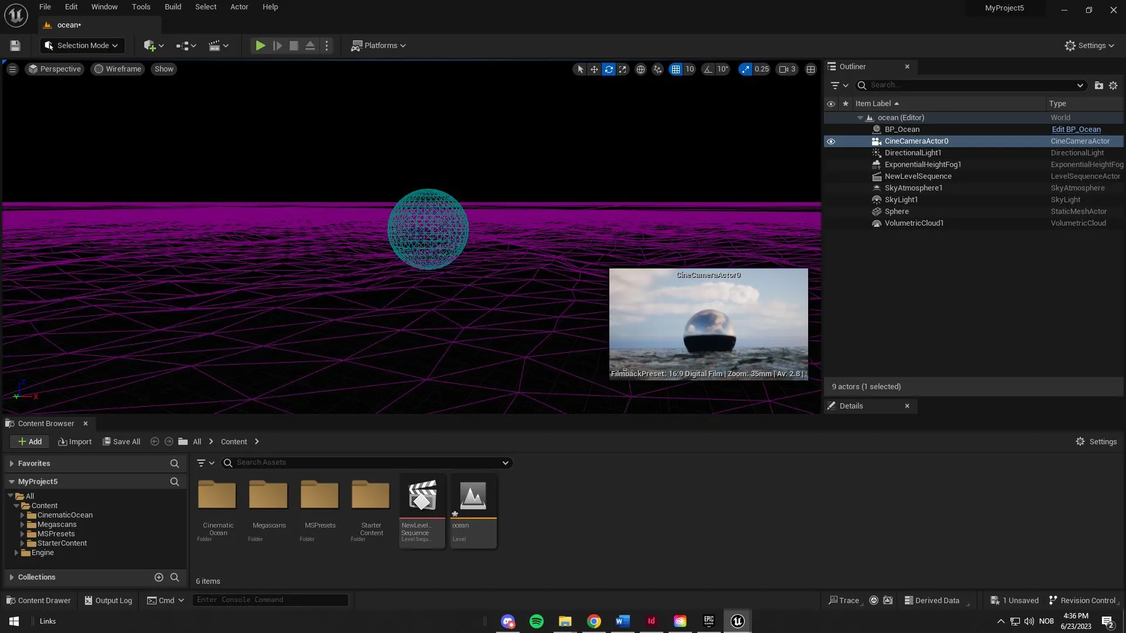
Task: Collapse the ocean (Editor) world tree
Action: click(x=860, y=118)
